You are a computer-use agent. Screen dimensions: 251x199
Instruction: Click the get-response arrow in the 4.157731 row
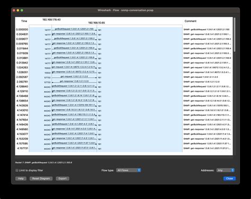click(x=74, y=148)
